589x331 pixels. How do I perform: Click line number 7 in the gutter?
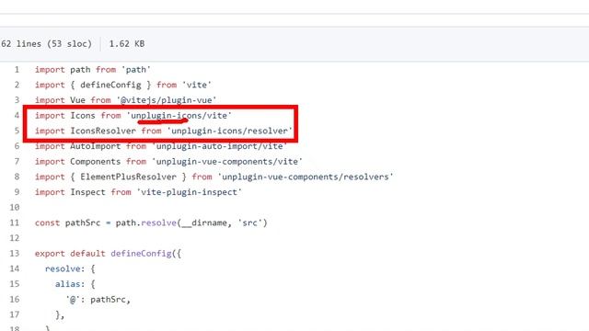[x=17, y=162]
